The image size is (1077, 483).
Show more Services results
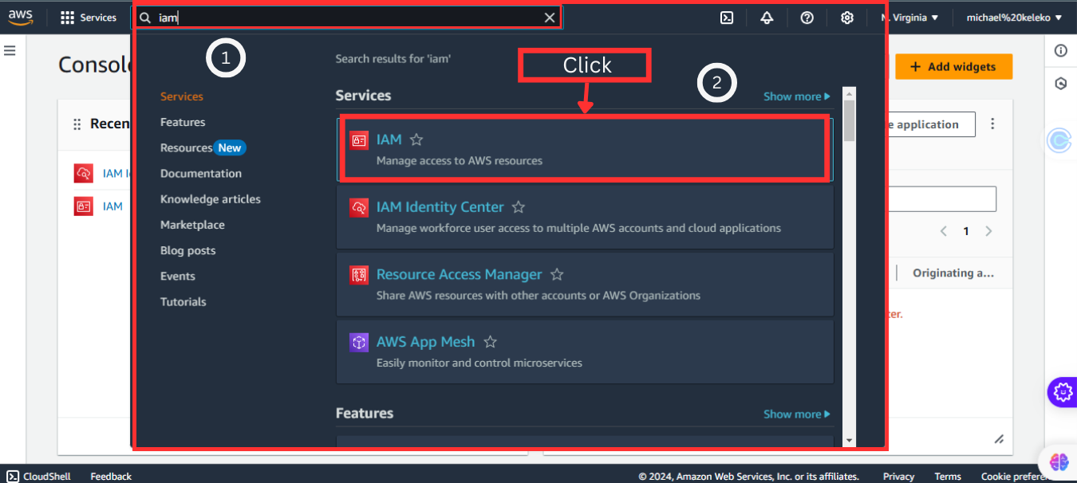(796, 96)
